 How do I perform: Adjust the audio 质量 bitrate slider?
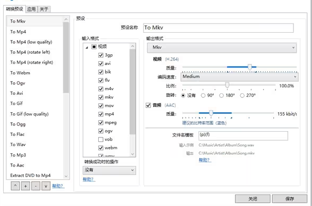(x=211, y=113)
